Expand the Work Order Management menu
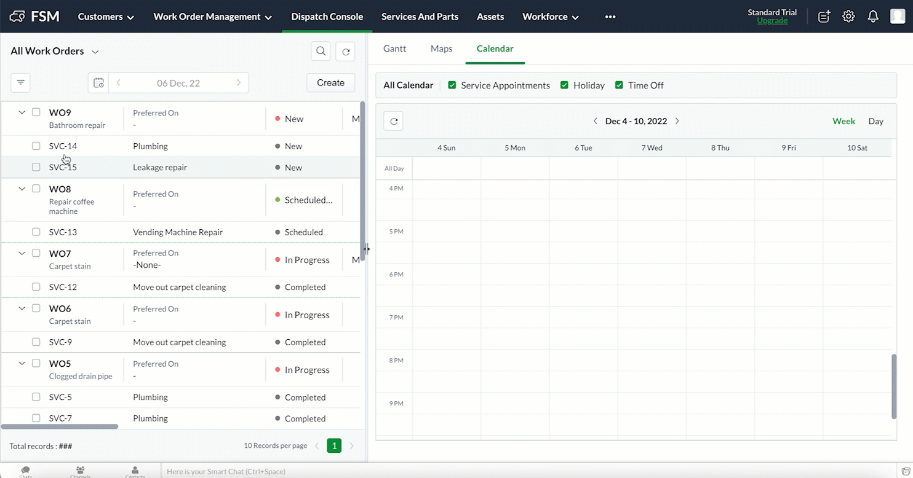This screenshot has height=478, width=913. [x=212, y=17]
